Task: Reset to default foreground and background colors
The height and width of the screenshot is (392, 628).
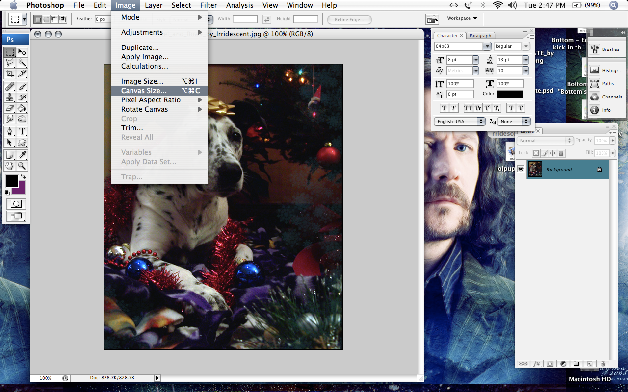Action: point(7,193)
